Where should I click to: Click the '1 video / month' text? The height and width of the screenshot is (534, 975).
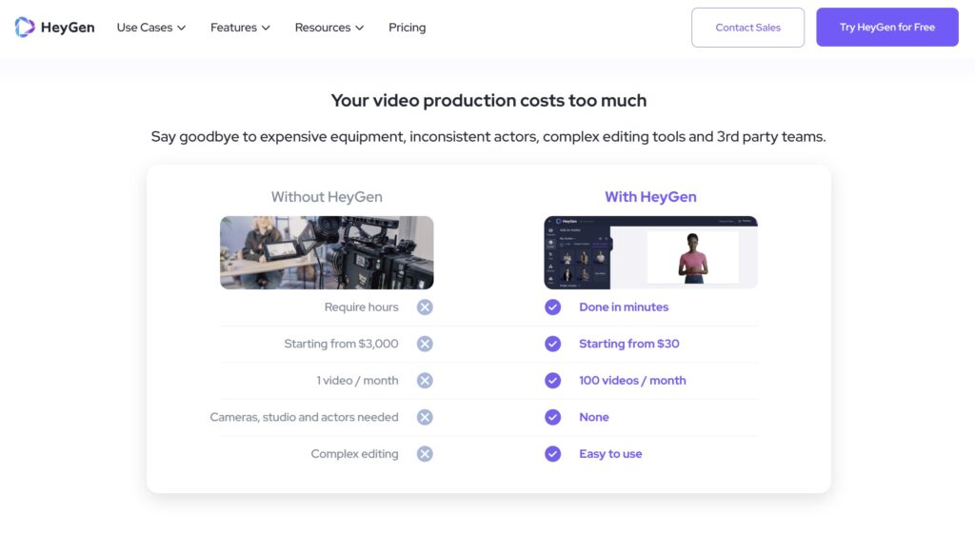click(x=357, y=381)
